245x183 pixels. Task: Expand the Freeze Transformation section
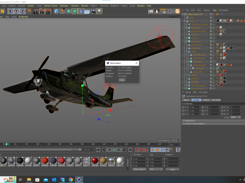coord(194,124)
